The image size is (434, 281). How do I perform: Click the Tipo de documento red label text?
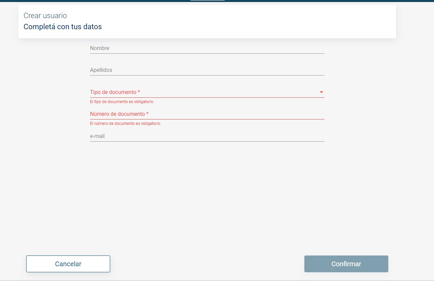(x=115, y=92)
